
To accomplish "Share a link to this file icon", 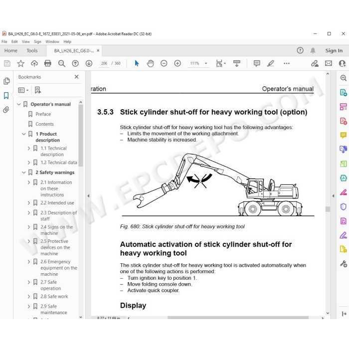I will [315, 63].
